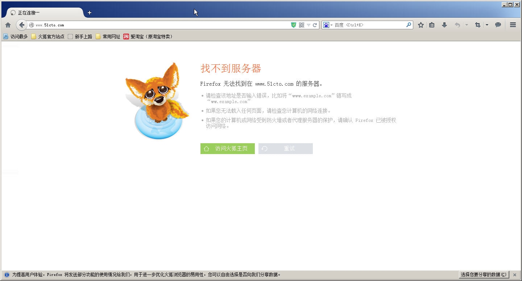The width and height of the screenshot is (522, 281).
Task: Click the globe site identity icon
Action: [32, 25]
